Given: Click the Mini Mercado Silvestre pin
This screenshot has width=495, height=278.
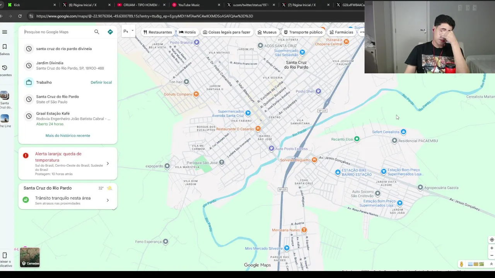Looking at the screenshot, I should (287, 248).
